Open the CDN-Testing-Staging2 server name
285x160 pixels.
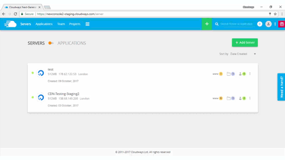tap(63, 94)
